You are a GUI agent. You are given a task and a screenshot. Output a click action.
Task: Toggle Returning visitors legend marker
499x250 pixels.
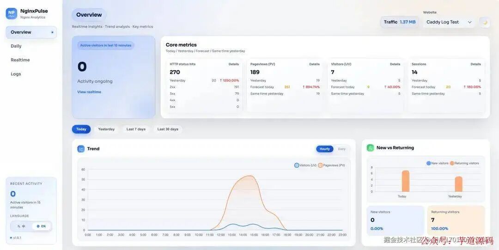pos(452,163)
